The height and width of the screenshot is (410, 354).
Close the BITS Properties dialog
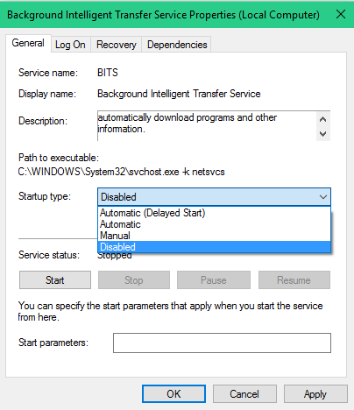(x=341, y=14)
